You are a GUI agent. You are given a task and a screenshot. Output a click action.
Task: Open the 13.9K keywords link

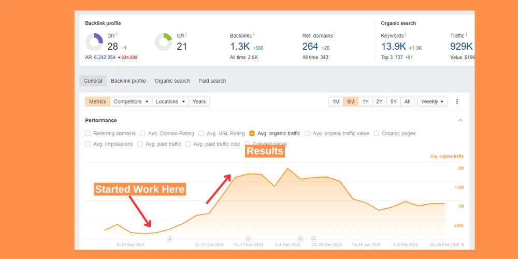[x=394, y=47]
